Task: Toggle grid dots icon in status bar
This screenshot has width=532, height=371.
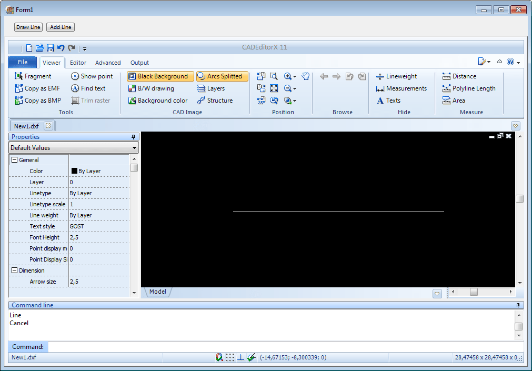Action: (x=230, y=357)
